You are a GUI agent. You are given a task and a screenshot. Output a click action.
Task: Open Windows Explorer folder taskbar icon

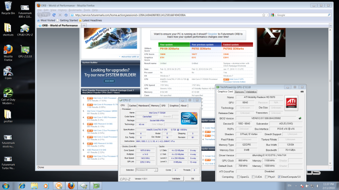(34, 186)
